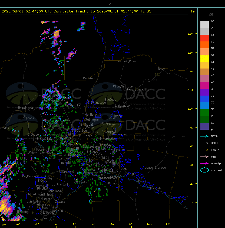Click the 'Clla.del_Rosario' label on map
Screen dimensions: 225x228
(x=127, y=61)
